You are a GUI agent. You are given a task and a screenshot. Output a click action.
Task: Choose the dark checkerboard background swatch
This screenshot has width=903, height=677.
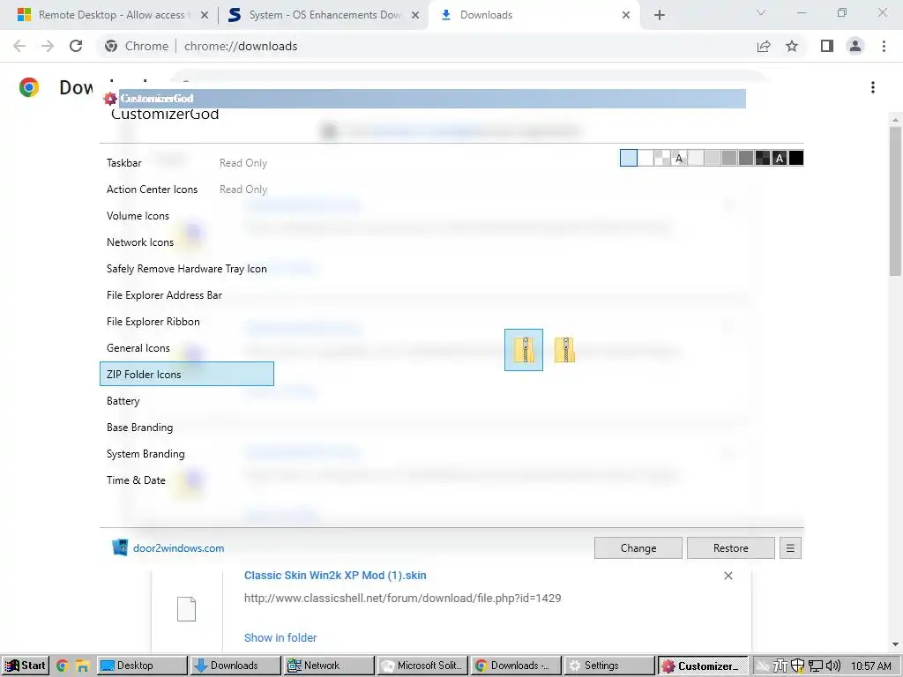click(763, 158)
